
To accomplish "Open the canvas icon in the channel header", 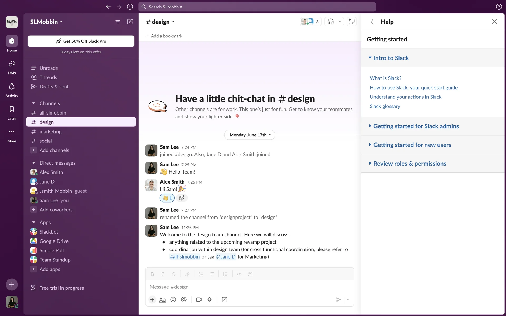I will tap(352, 22).
